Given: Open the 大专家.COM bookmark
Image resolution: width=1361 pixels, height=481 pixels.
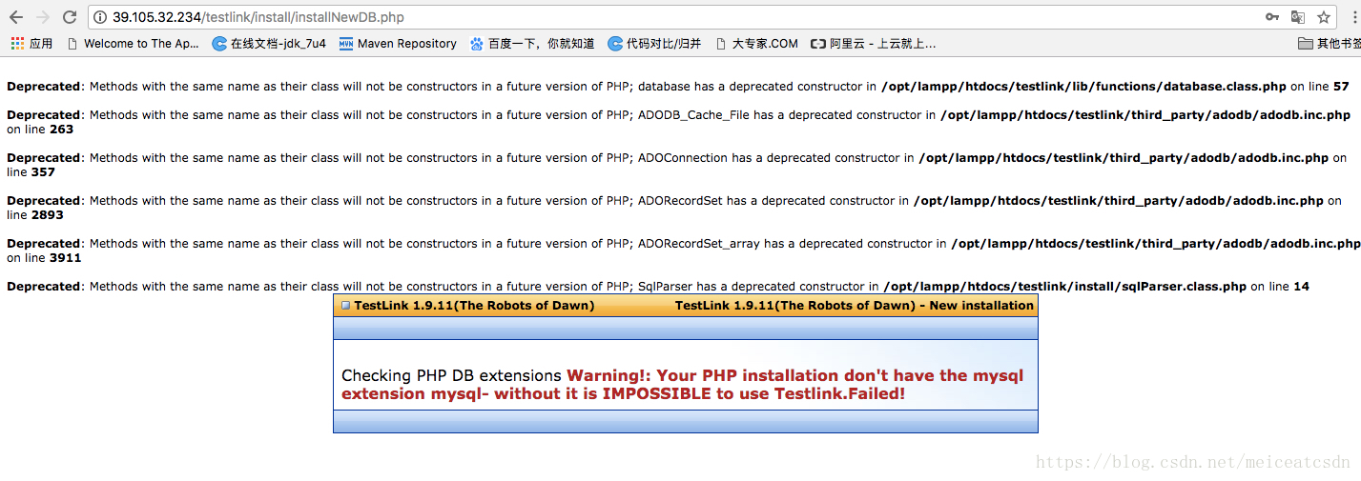Looking at the screenshot, I should point(756,43).
